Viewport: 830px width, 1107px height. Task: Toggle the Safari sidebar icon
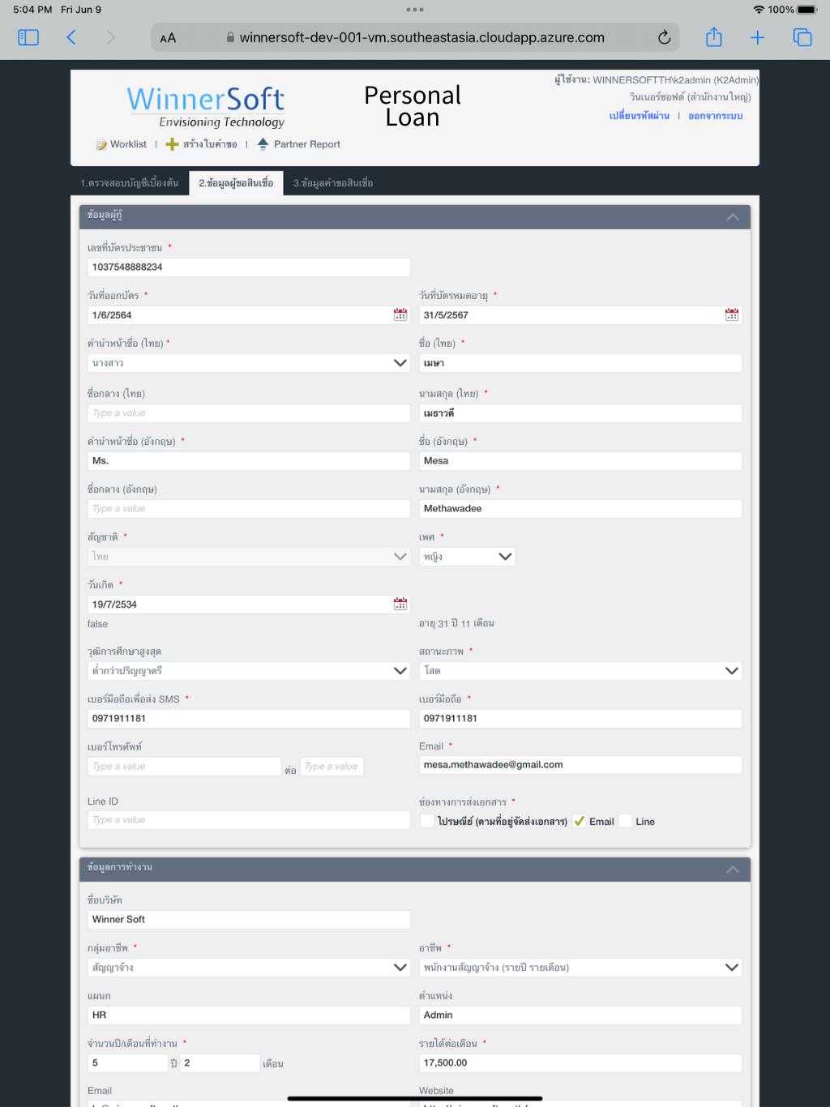28,37
